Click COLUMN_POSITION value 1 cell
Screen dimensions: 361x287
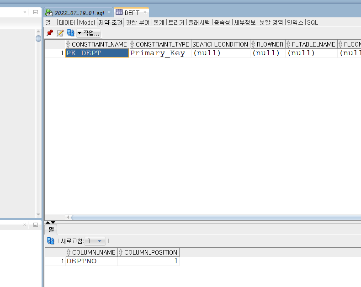(149, 261)
